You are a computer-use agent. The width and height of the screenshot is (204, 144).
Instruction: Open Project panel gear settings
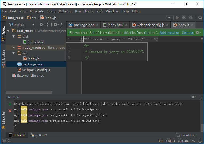click(55, 24)
